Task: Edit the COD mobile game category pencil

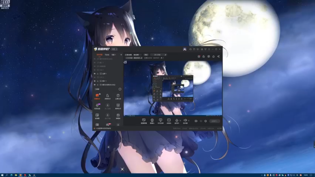Action: [x=141, y=58]
